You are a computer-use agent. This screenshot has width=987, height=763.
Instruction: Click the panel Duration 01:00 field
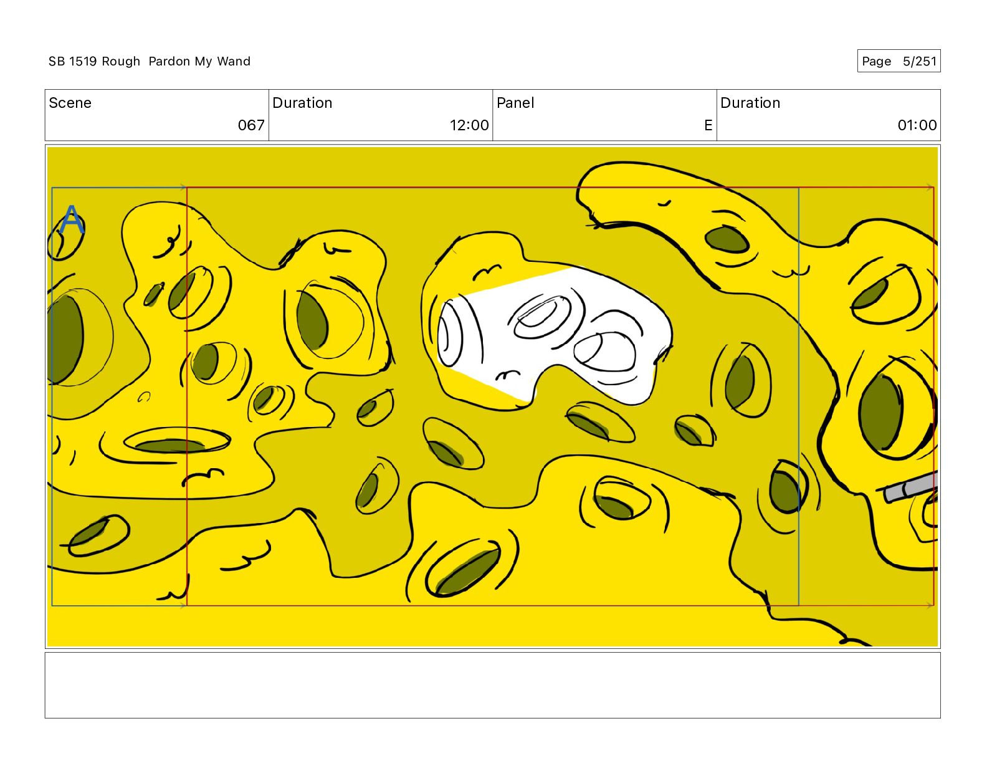click(x=829, y=115)
